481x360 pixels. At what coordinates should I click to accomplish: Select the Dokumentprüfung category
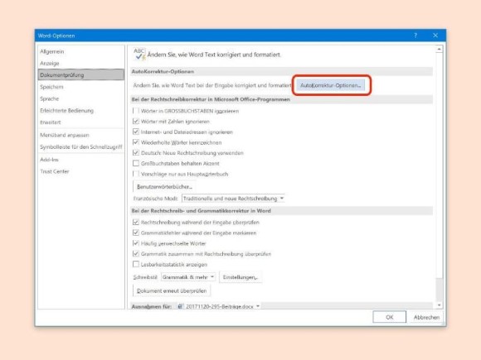(81, 75)
